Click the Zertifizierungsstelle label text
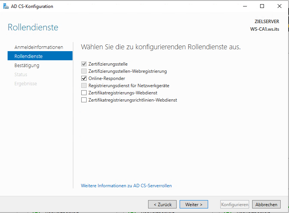This screenshot has height=213, width=289. tap(108, 64)
